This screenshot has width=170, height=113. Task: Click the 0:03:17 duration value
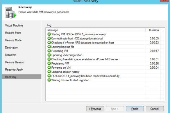pos(154,51)
